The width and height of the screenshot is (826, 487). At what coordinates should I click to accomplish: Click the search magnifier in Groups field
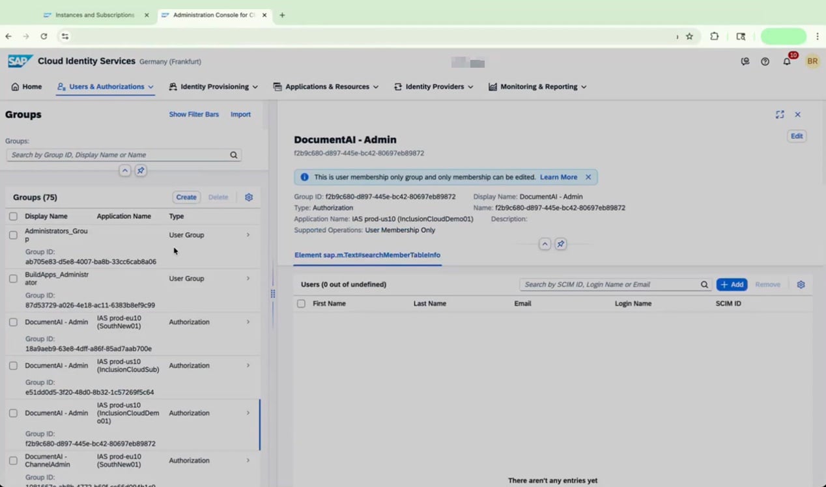point(234,155)
